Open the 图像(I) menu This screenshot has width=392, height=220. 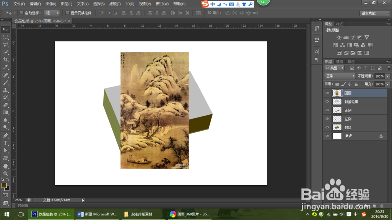(51, 4)
